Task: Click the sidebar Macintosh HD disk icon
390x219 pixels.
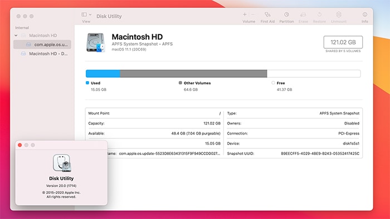Action: [23, 36]
